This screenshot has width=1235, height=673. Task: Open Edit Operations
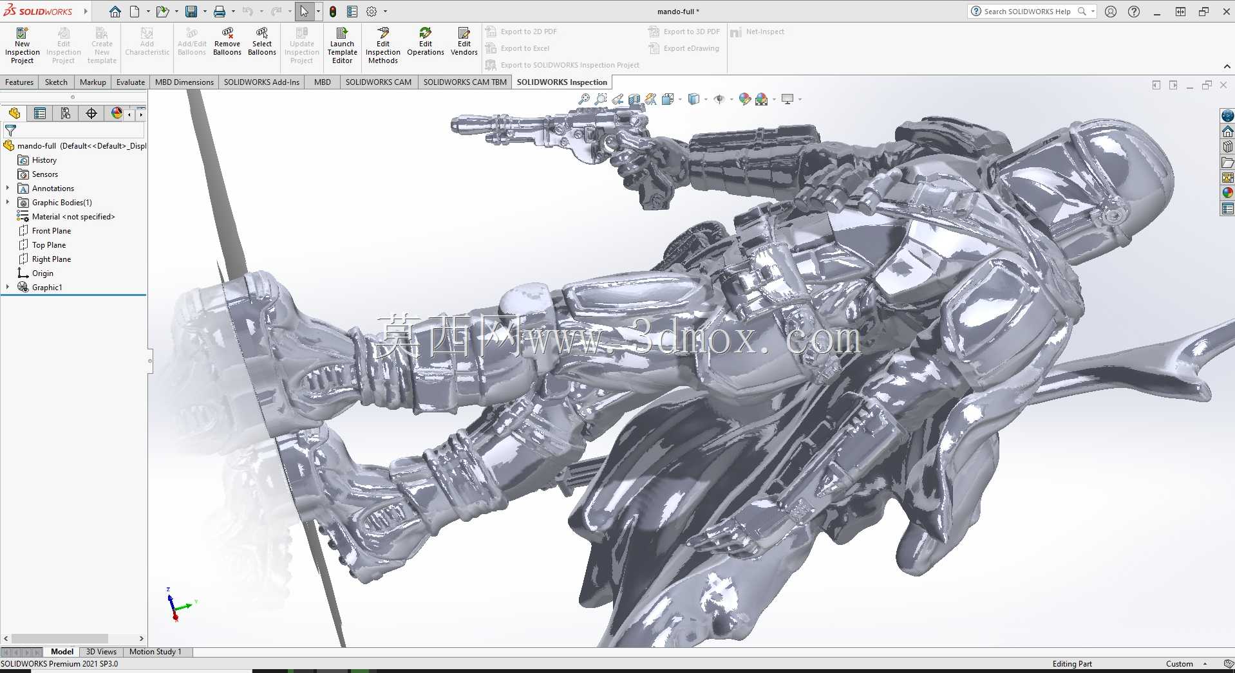click(x=426, y=41)
